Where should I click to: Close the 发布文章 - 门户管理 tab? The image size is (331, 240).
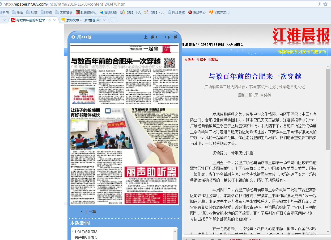pyautogui.click(x=104, y=20)
